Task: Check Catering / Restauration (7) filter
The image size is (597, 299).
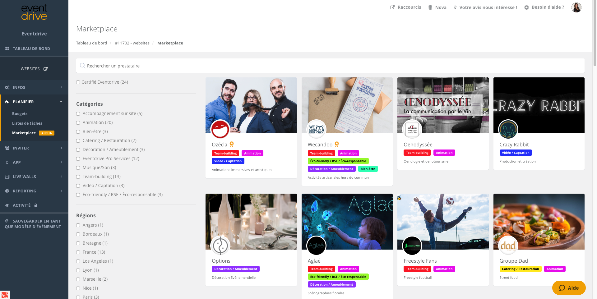Action: click(x=78, y=141)
